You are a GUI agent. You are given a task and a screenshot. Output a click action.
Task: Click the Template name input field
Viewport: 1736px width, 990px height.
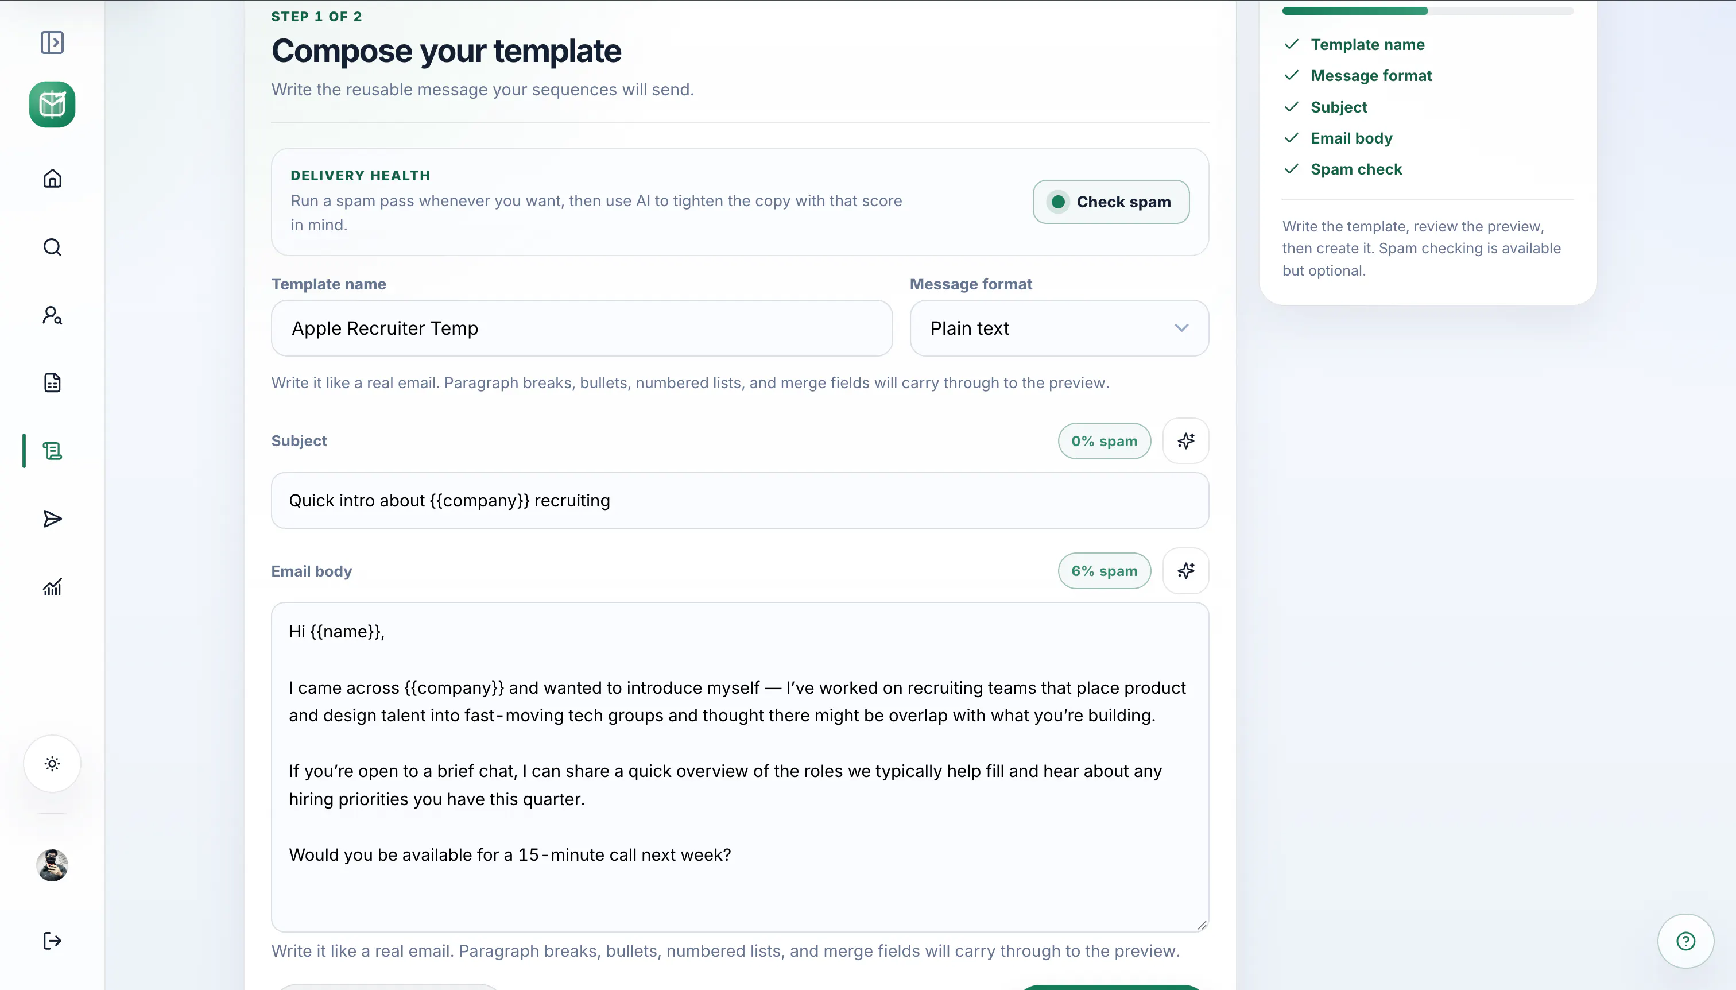582,328
